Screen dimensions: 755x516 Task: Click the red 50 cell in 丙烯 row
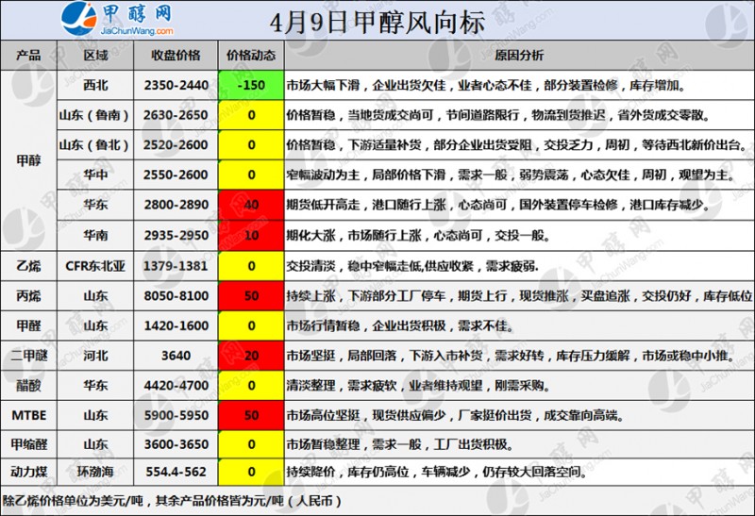pyautogui.click(x=251, y=296)
